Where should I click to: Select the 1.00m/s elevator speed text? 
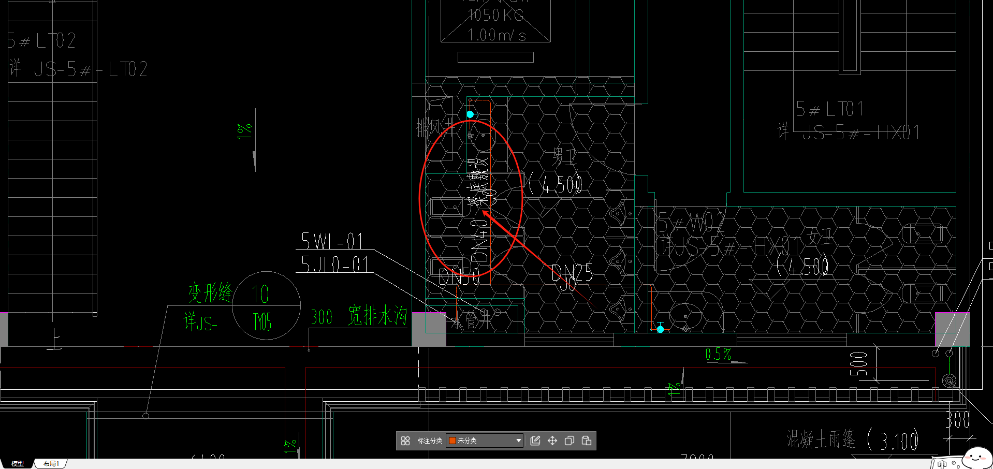[x=496, y=35]
